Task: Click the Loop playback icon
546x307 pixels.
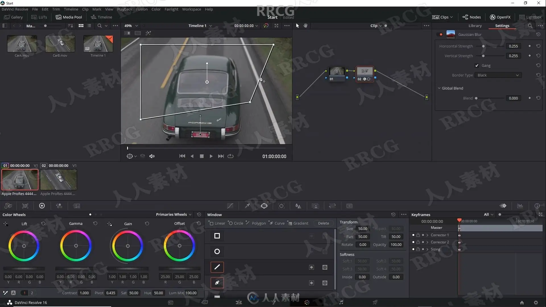Action: (x=231, y=156)
